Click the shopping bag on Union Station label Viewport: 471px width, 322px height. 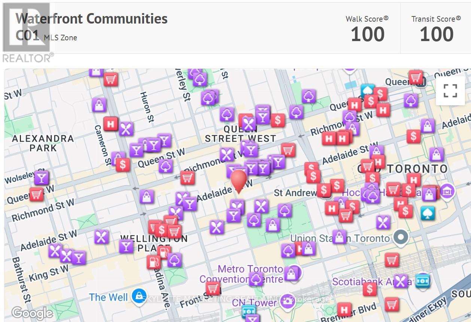[x=339, y=237]
